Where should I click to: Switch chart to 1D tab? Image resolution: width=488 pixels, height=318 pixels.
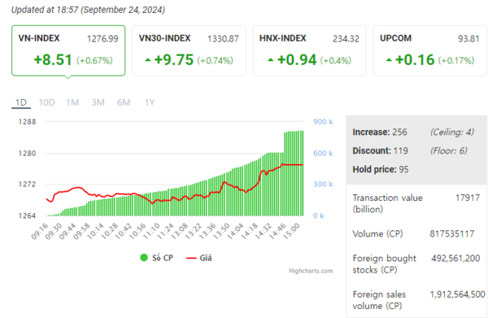tap(21, 102)
